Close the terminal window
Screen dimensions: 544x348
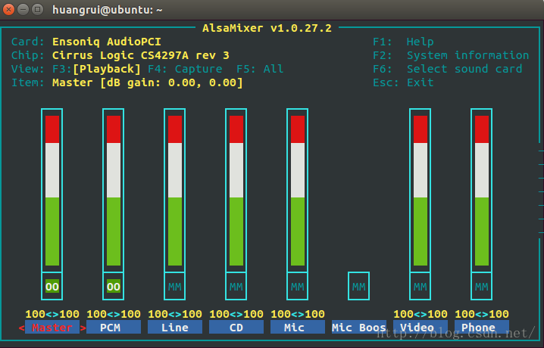pos(8,9)
